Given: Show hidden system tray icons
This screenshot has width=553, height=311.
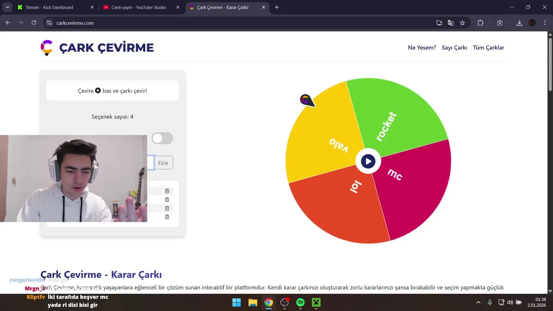Looking at the screenshot, I should (x=478, y=302).
